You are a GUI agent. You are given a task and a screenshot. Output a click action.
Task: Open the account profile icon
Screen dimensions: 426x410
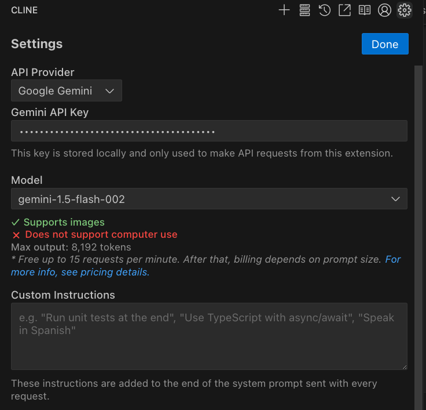coord(384,10)
